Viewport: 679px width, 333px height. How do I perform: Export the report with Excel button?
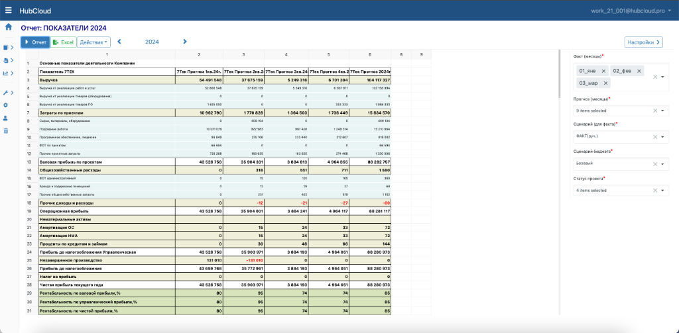(x=63, y=42)
